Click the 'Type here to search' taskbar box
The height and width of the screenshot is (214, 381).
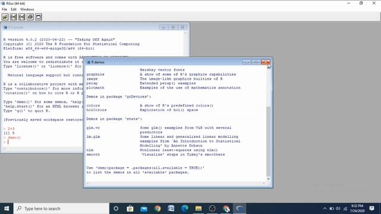[x=61, y=209]
